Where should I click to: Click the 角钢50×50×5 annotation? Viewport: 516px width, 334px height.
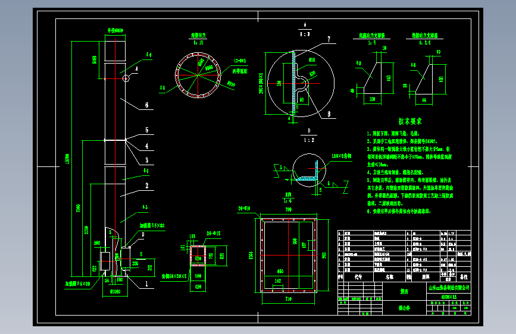click(x=174, y=276)
